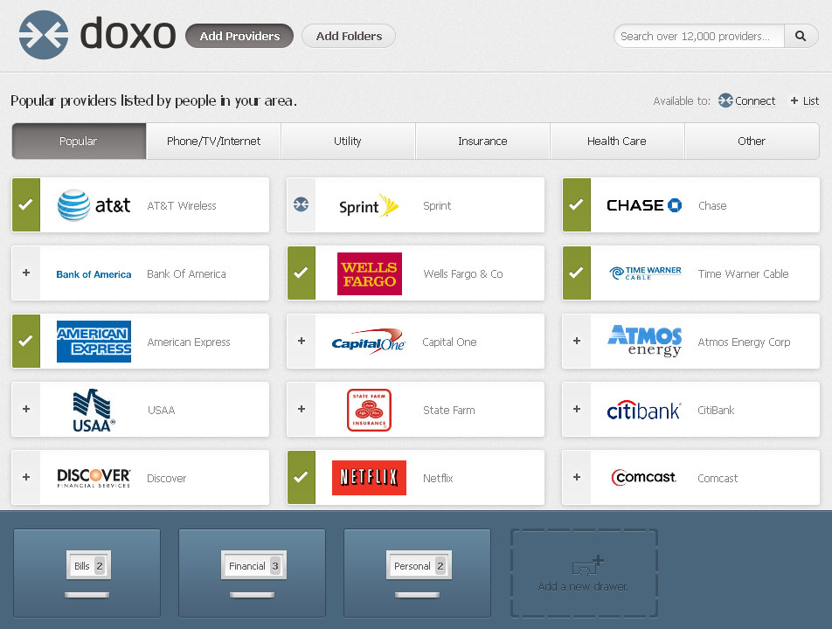This screenshot has height=629, width=832.
Task: Uncheck the AT&T Wireless checkmark
Action: point(26,204)
